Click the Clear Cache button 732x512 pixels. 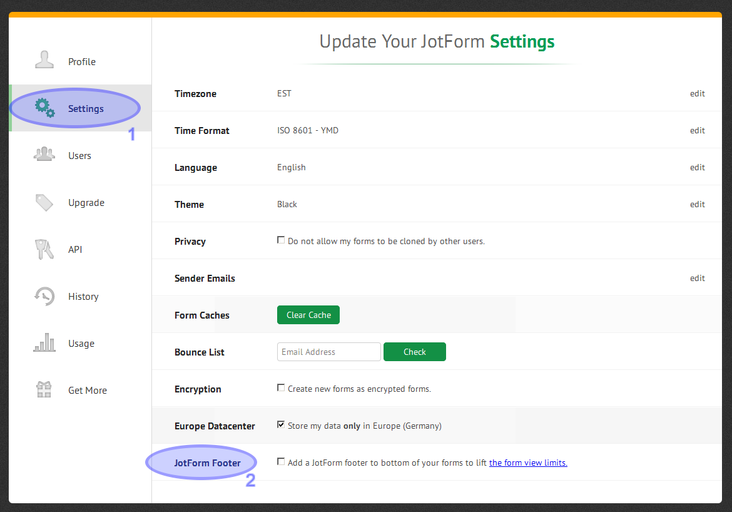point(308,315)
